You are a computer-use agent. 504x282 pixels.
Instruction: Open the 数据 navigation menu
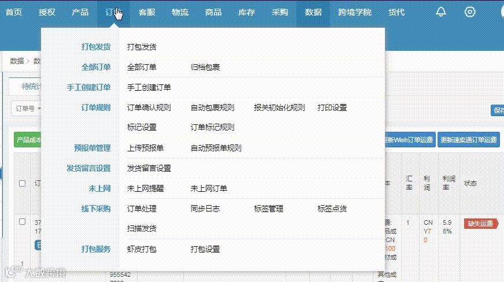(313, 12)
